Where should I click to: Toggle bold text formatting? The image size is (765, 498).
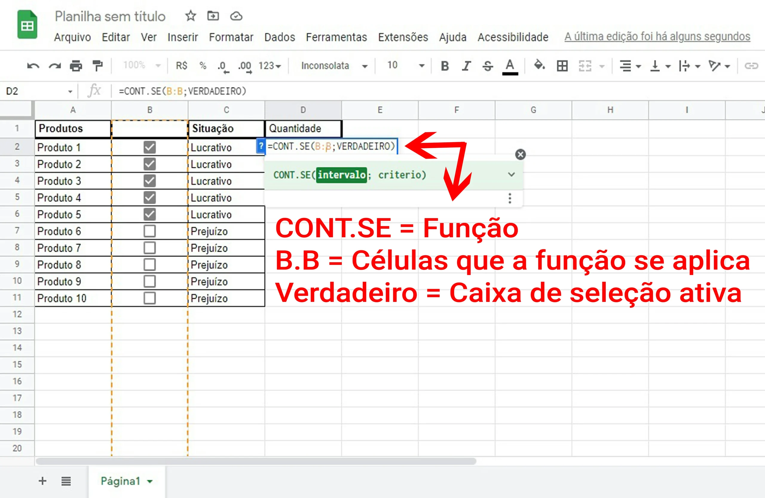point(445,66)
